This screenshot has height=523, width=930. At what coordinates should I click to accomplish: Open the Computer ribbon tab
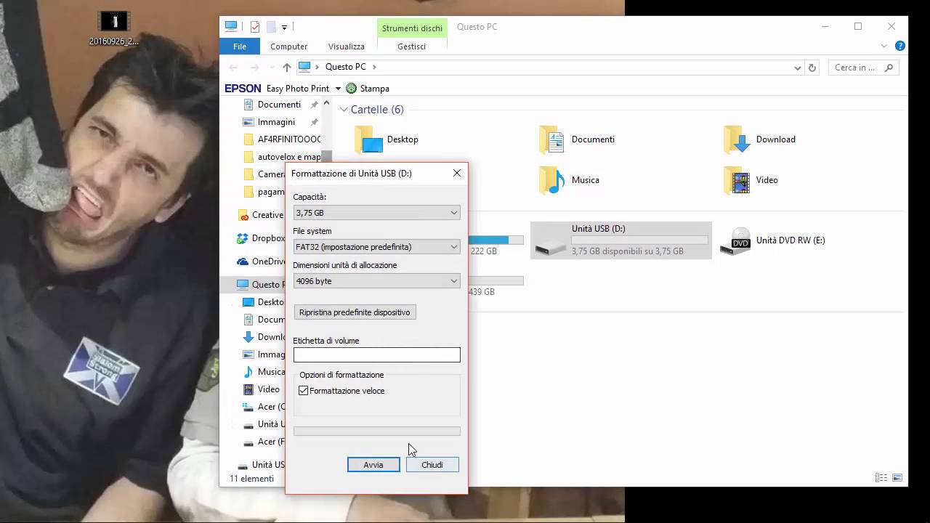(289, 46)
